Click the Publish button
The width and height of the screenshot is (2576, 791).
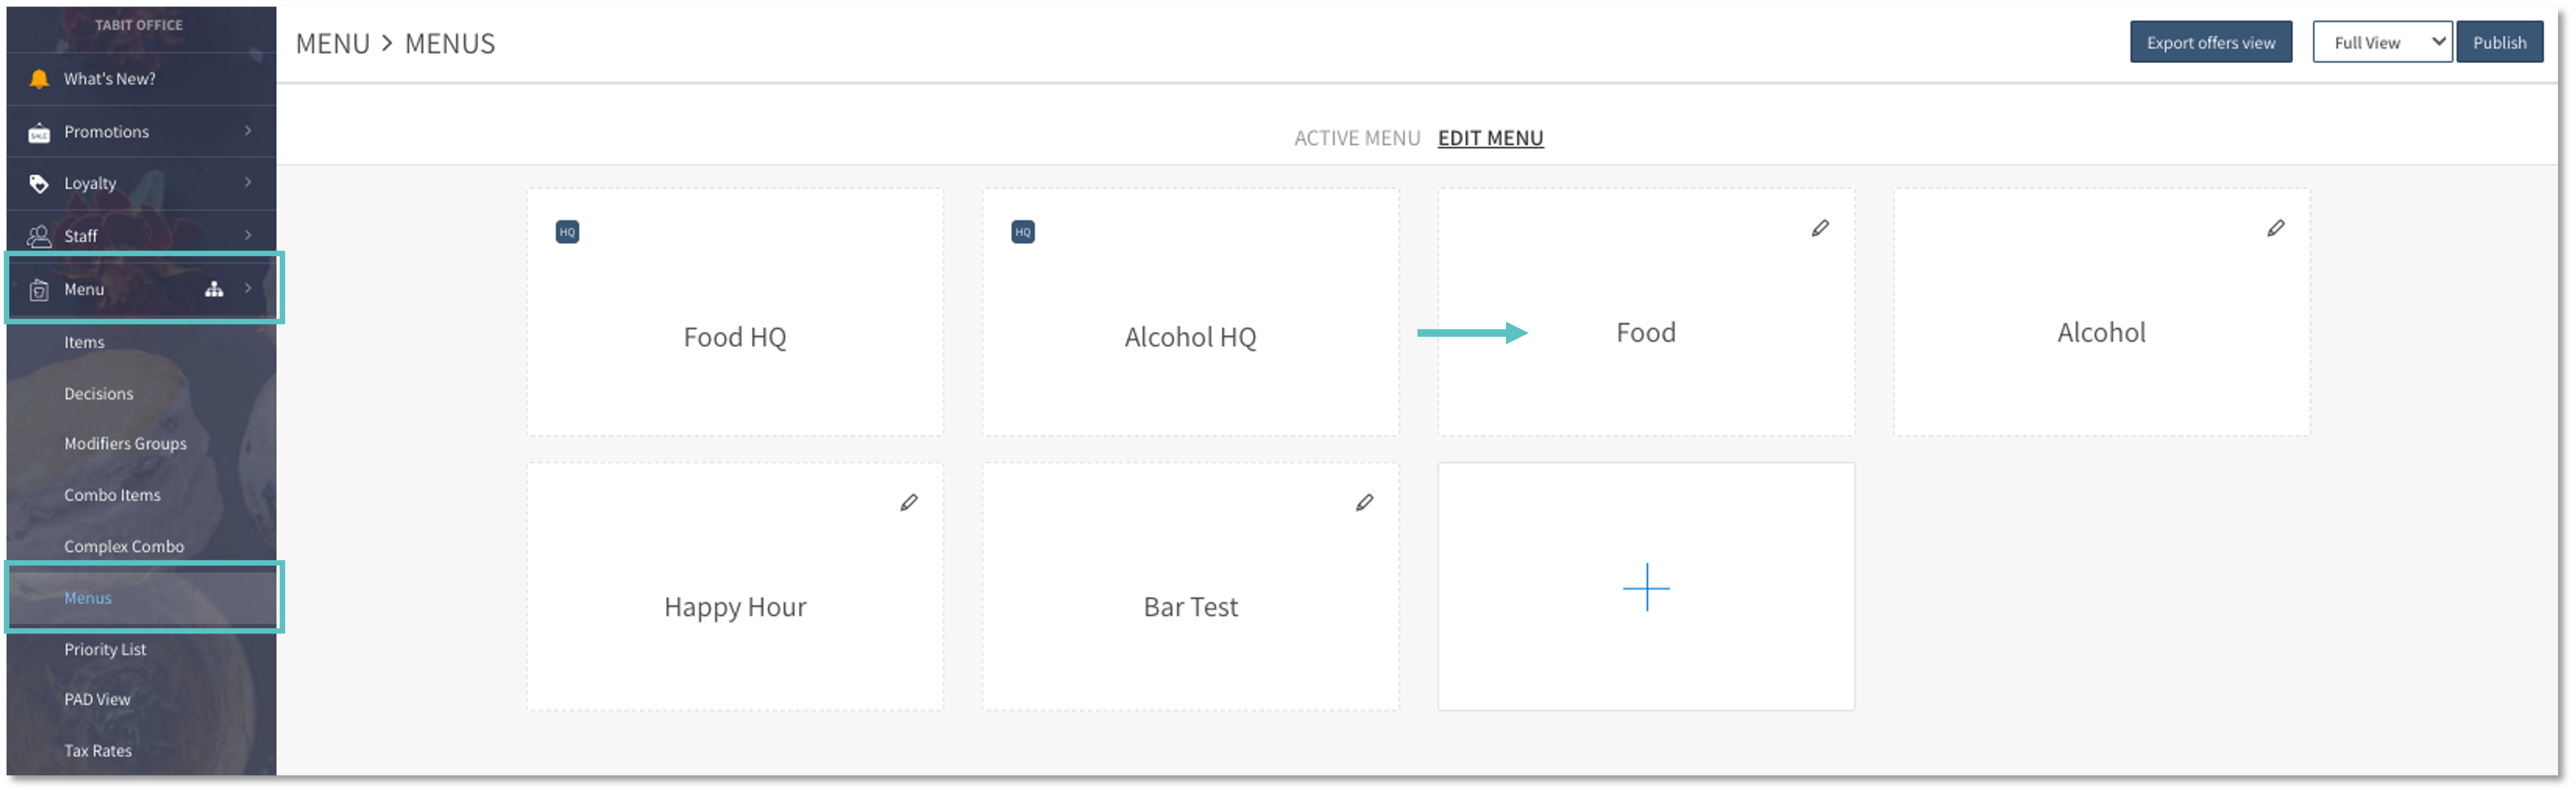point(2498,42)
